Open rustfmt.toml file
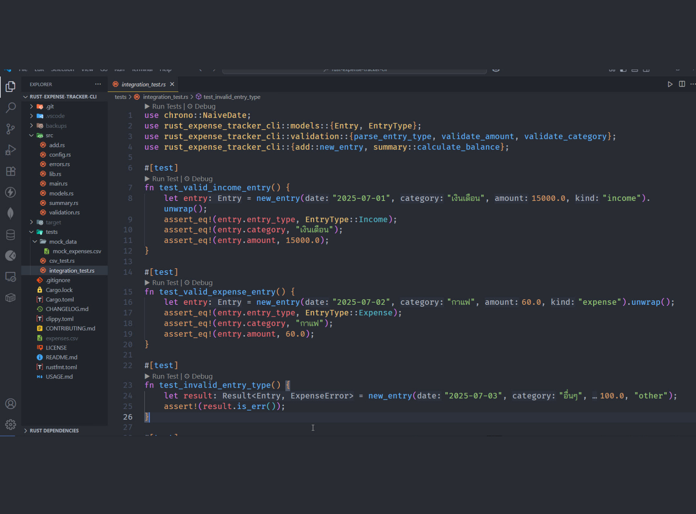The height and width of the screenshot is (514, 696). [61, 367]
